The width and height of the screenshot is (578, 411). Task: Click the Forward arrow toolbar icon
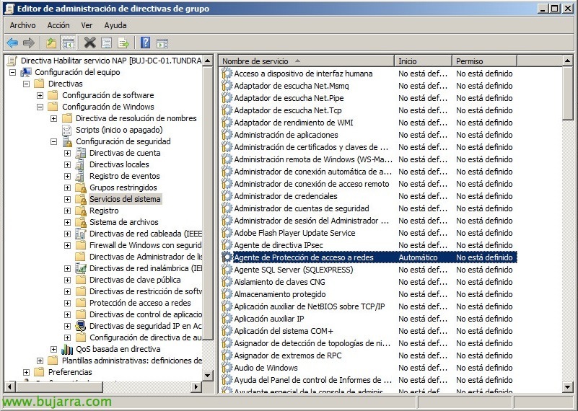point(29,43)
